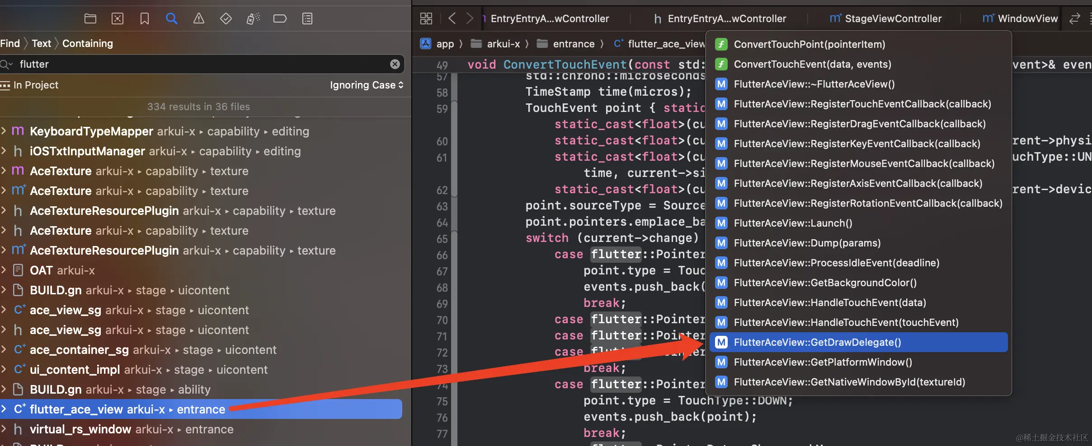Jump to RegisterRotationEventCallback method
The width and height of the screenshot is (1092, 446).
pos(859,203)
